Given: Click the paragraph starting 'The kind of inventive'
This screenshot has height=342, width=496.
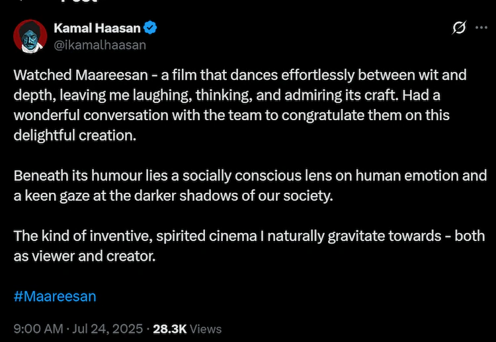Looking at the screenshot, I should pos(249,246).
